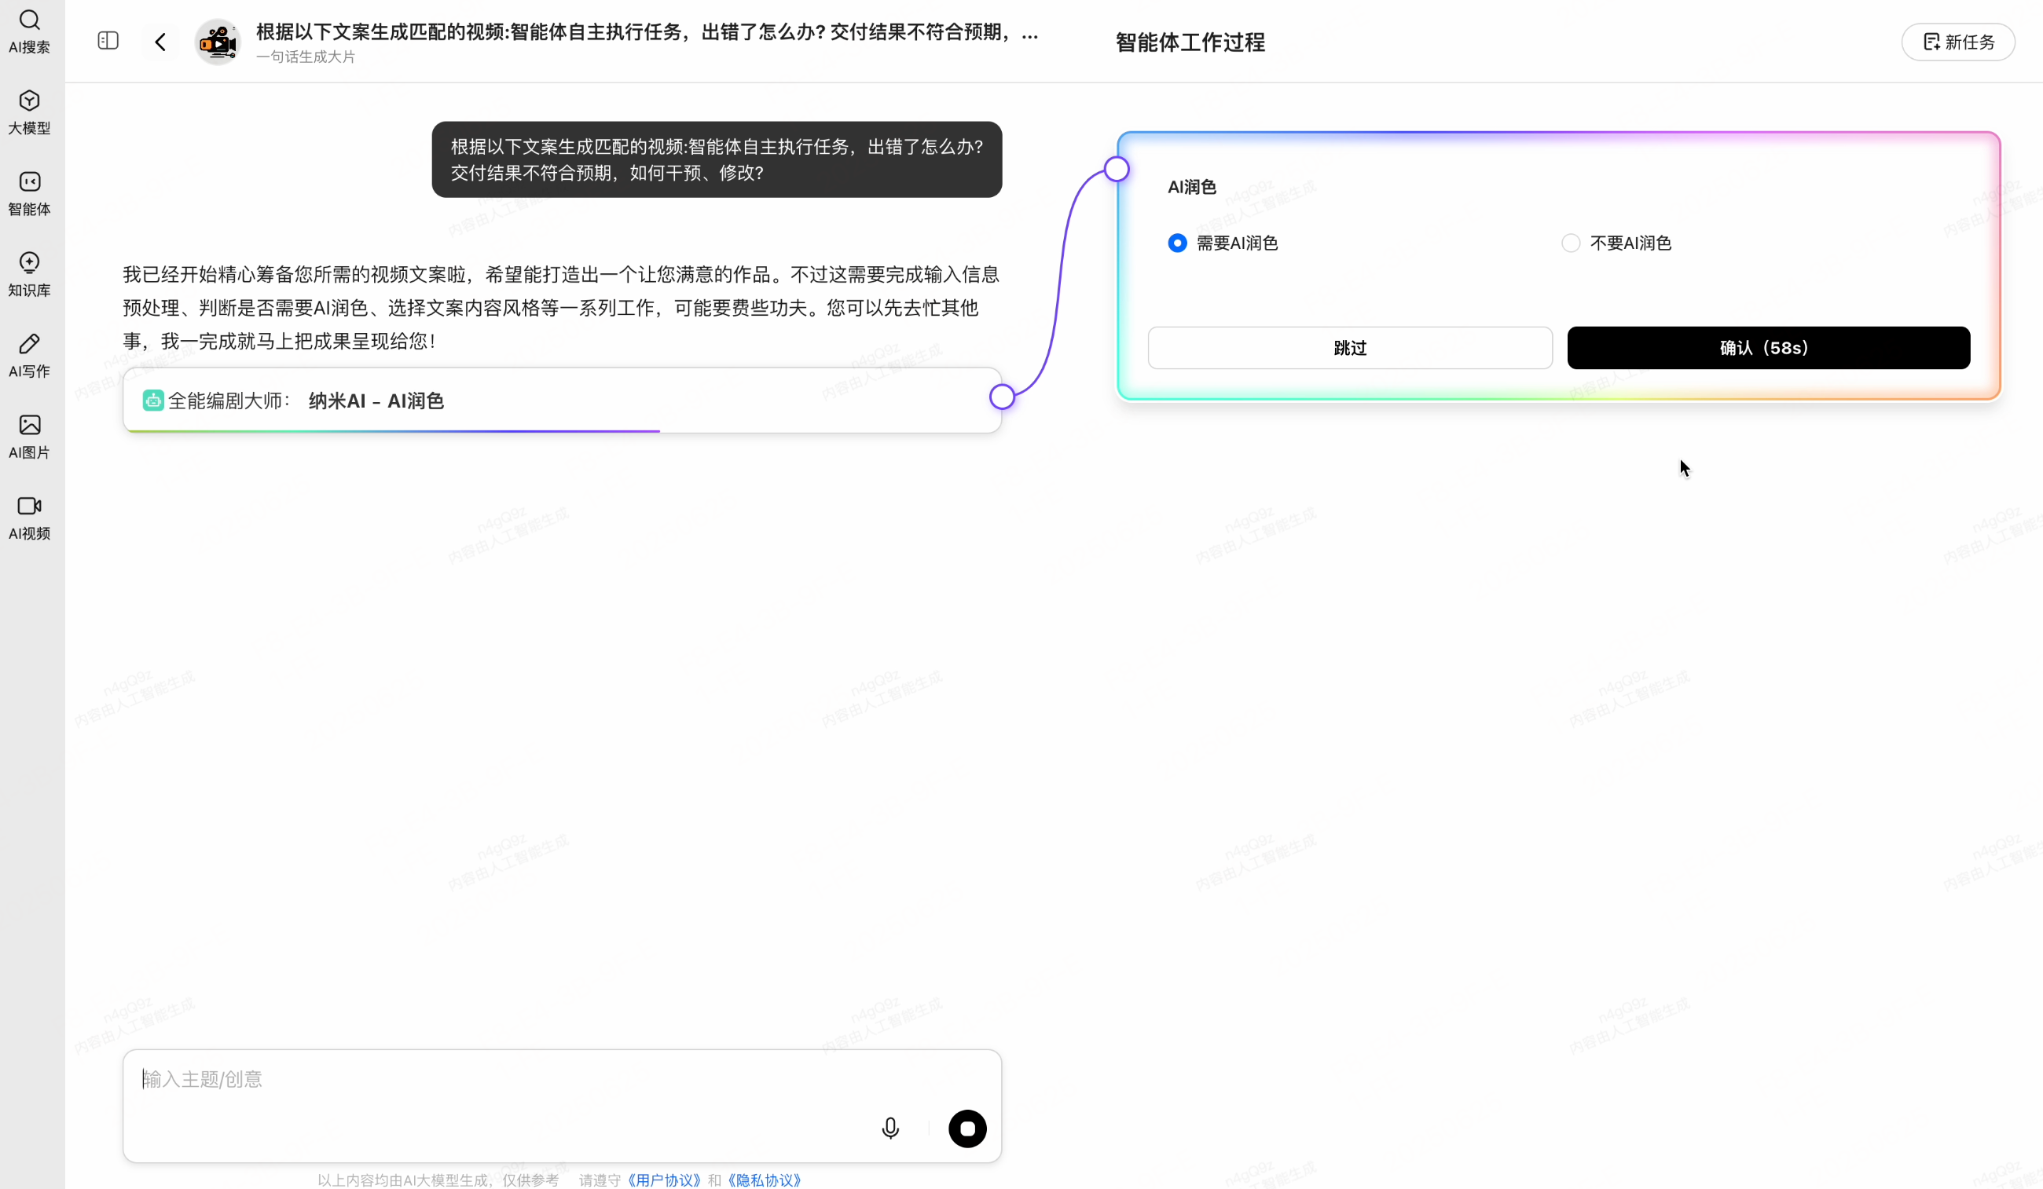Confirm with the 确认（58s）button
This screenshot has width=2043, height=1189.
coord(1767,348)
